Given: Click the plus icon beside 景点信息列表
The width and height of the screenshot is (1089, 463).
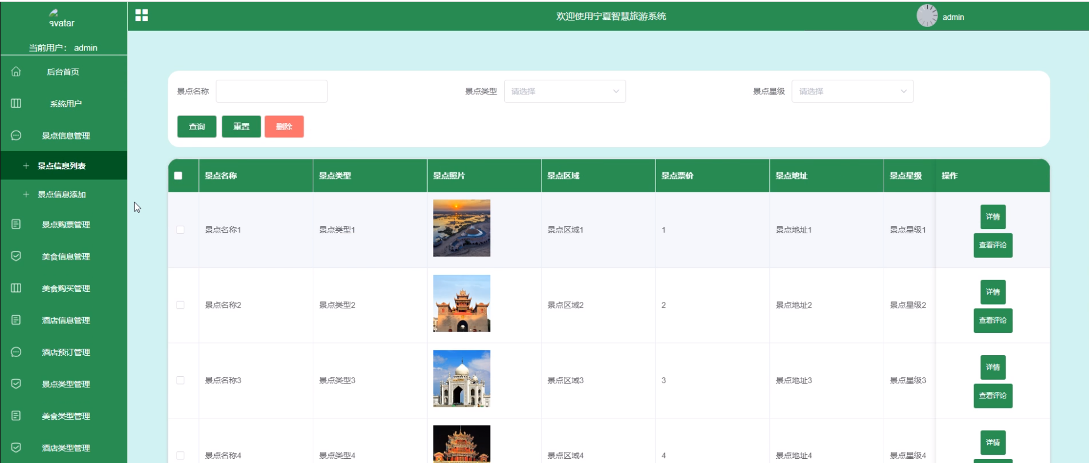Looking at the screenshot, I should (x=26, y=166).
